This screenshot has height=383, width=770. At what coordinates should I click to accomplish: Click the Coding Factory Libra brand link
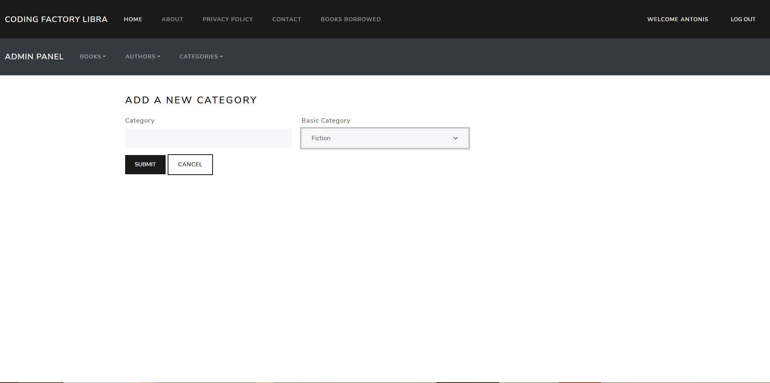click(x=56, y=19)
